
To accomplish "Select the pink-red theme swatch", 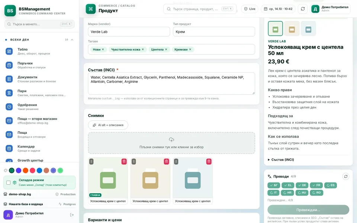I will coord(33,171).
